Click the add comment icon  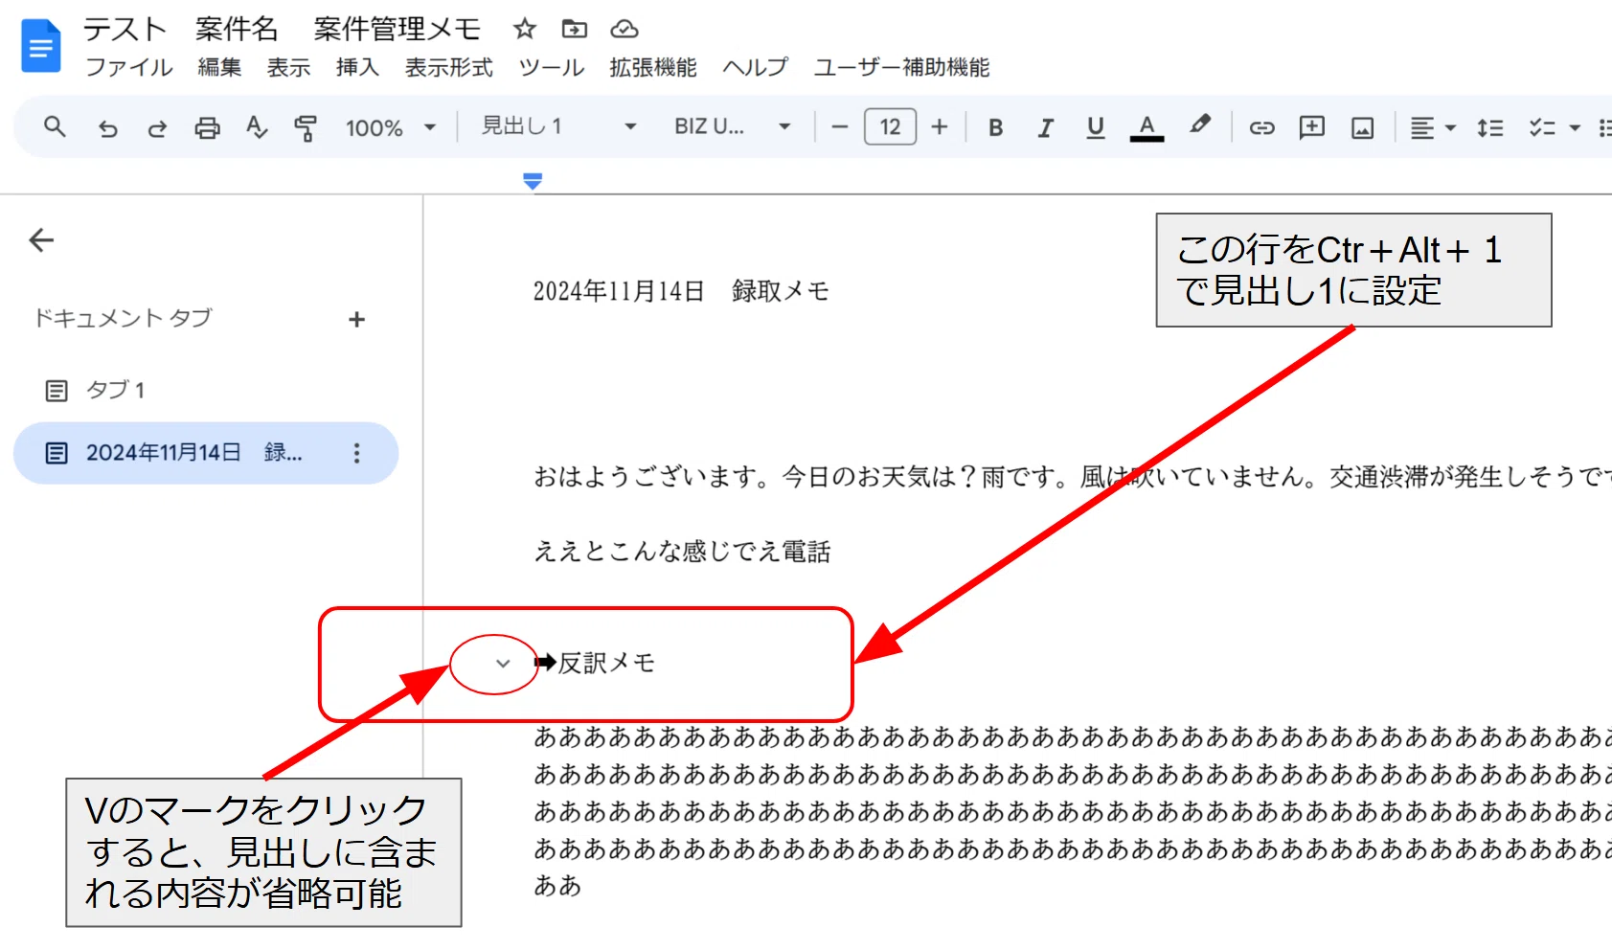pyautogui.click(x=1311, y=127)
